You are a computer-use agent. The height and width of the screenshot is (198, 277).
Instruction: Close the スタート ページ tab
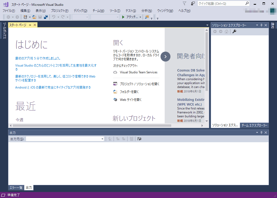coord(35,25)
